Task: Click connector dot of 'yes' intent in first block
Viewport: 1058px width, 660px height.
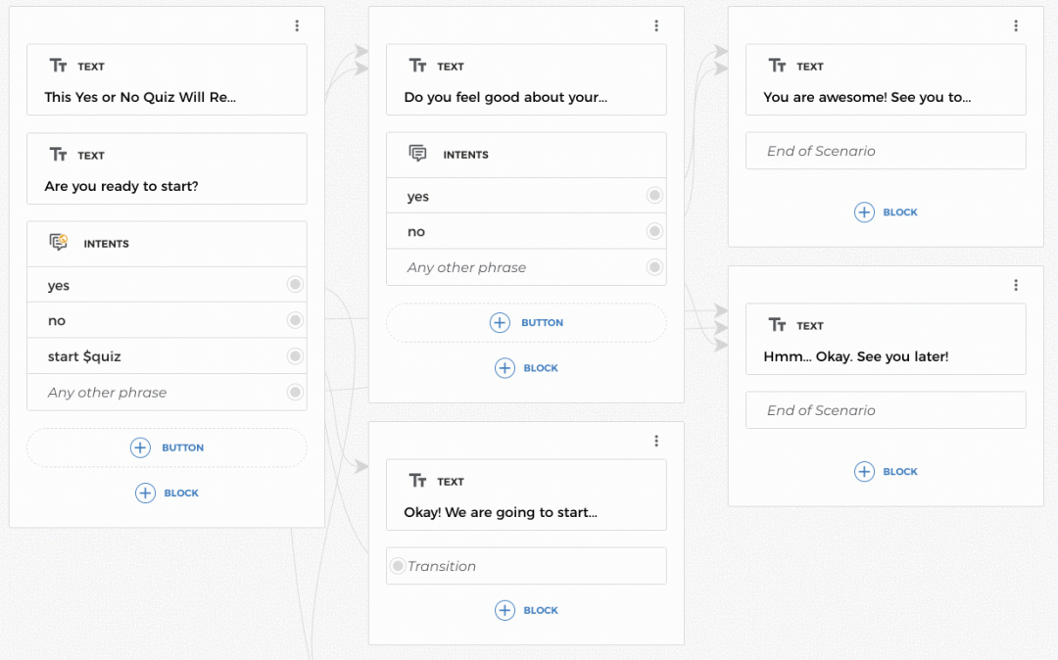Action: (x=295, y=285)
